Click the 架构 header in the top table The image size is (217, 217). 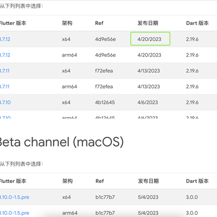coord(67,23)
